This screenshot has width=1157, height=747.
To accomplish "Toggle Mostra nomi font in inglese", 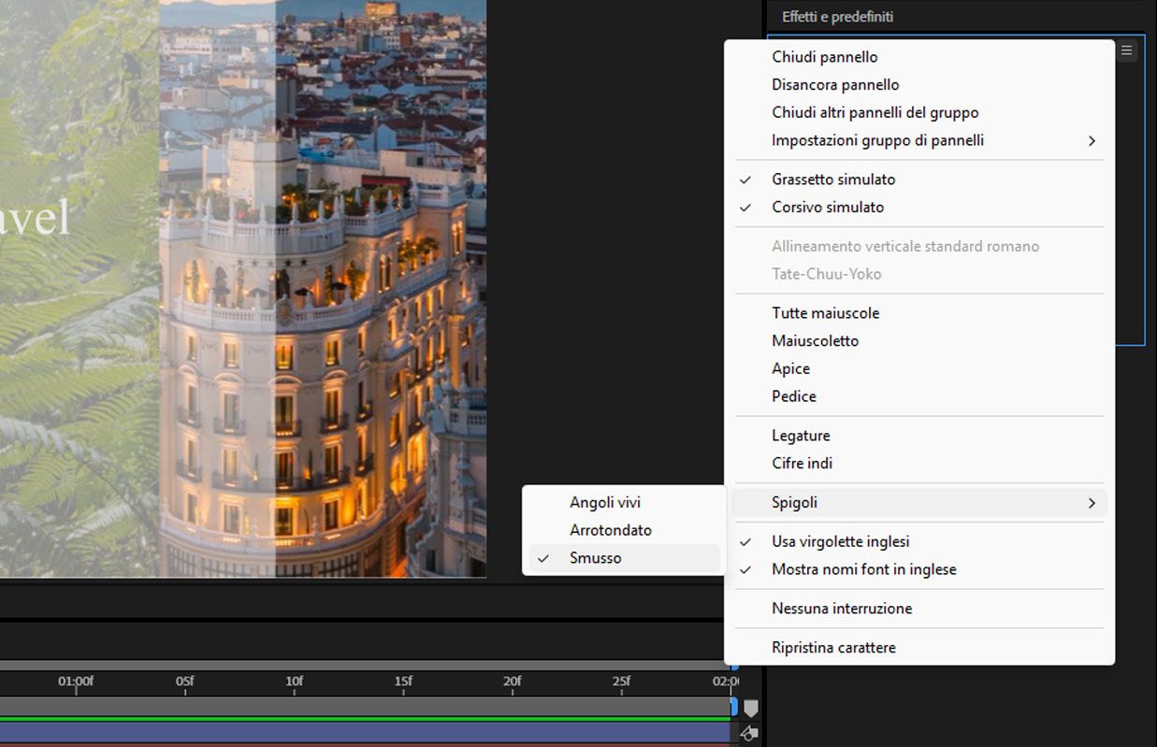I will (863, 570).
